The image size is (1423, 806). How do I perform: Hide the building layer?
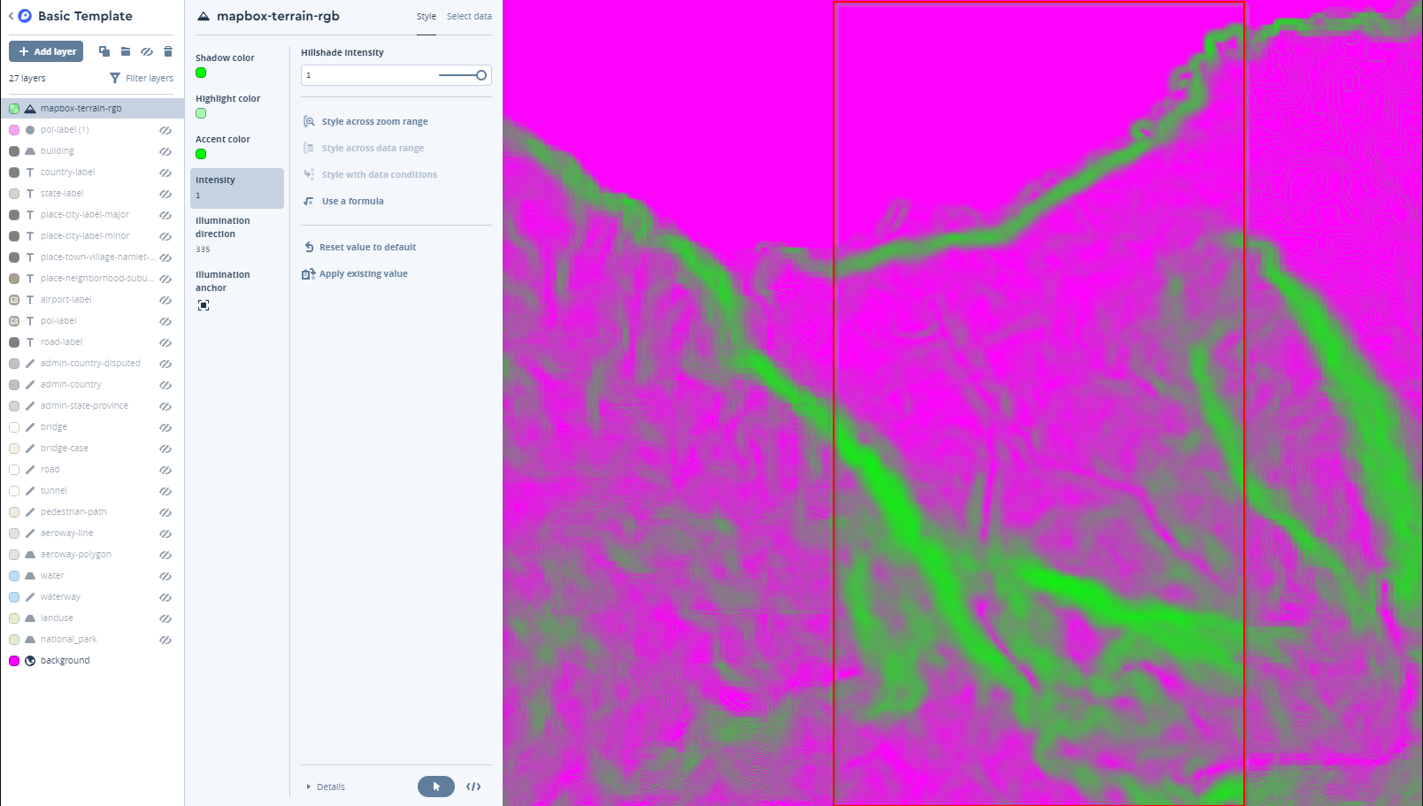click(x=165, y=151)
